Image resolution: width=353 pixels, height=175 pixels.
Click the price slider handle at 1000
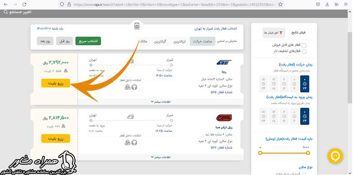point(308,153)
